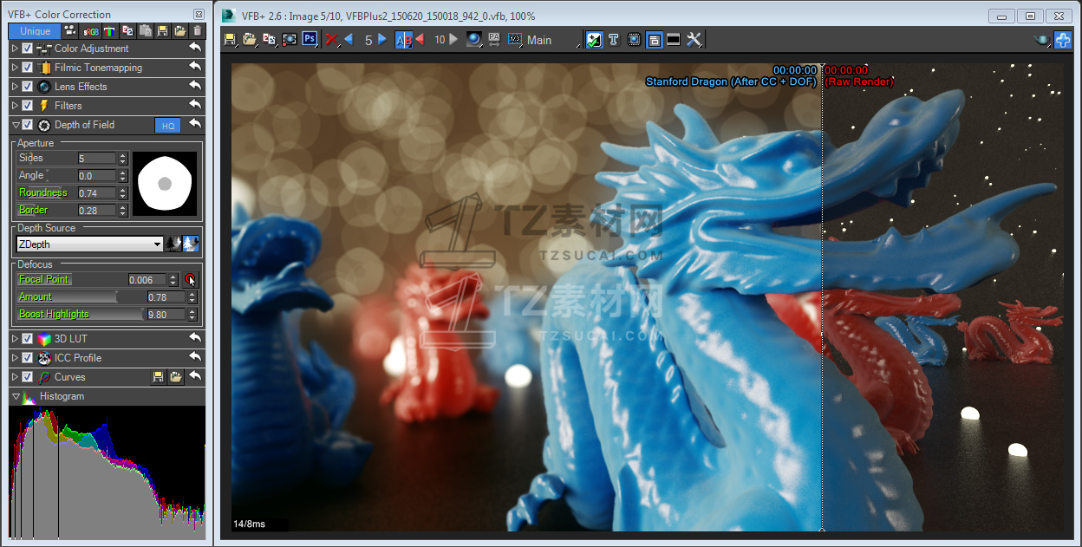
Task: Reset Color Adjustment with its undo arrow
Action: pos(195,48)
